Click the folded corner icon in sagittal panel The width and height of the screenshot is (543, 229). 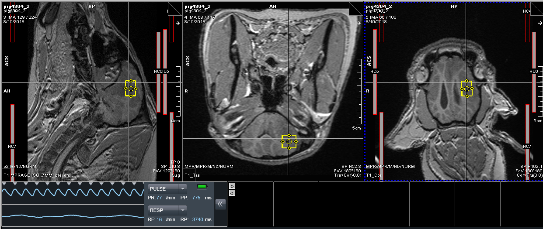(x=175, y=9)
